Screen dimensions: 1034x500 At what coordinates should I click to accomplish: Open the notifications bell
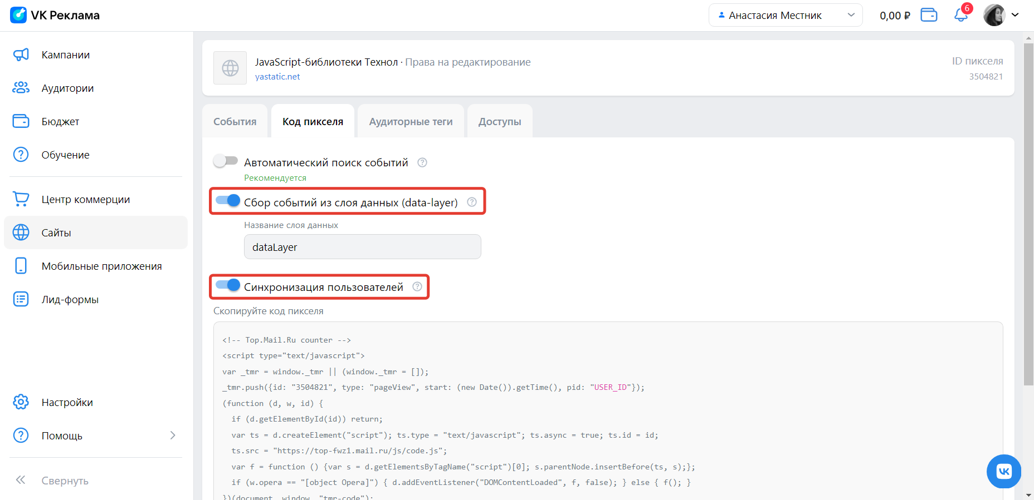(961, 15)
